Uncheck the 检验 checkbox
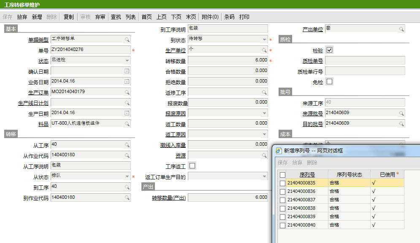 coord(330,50)
